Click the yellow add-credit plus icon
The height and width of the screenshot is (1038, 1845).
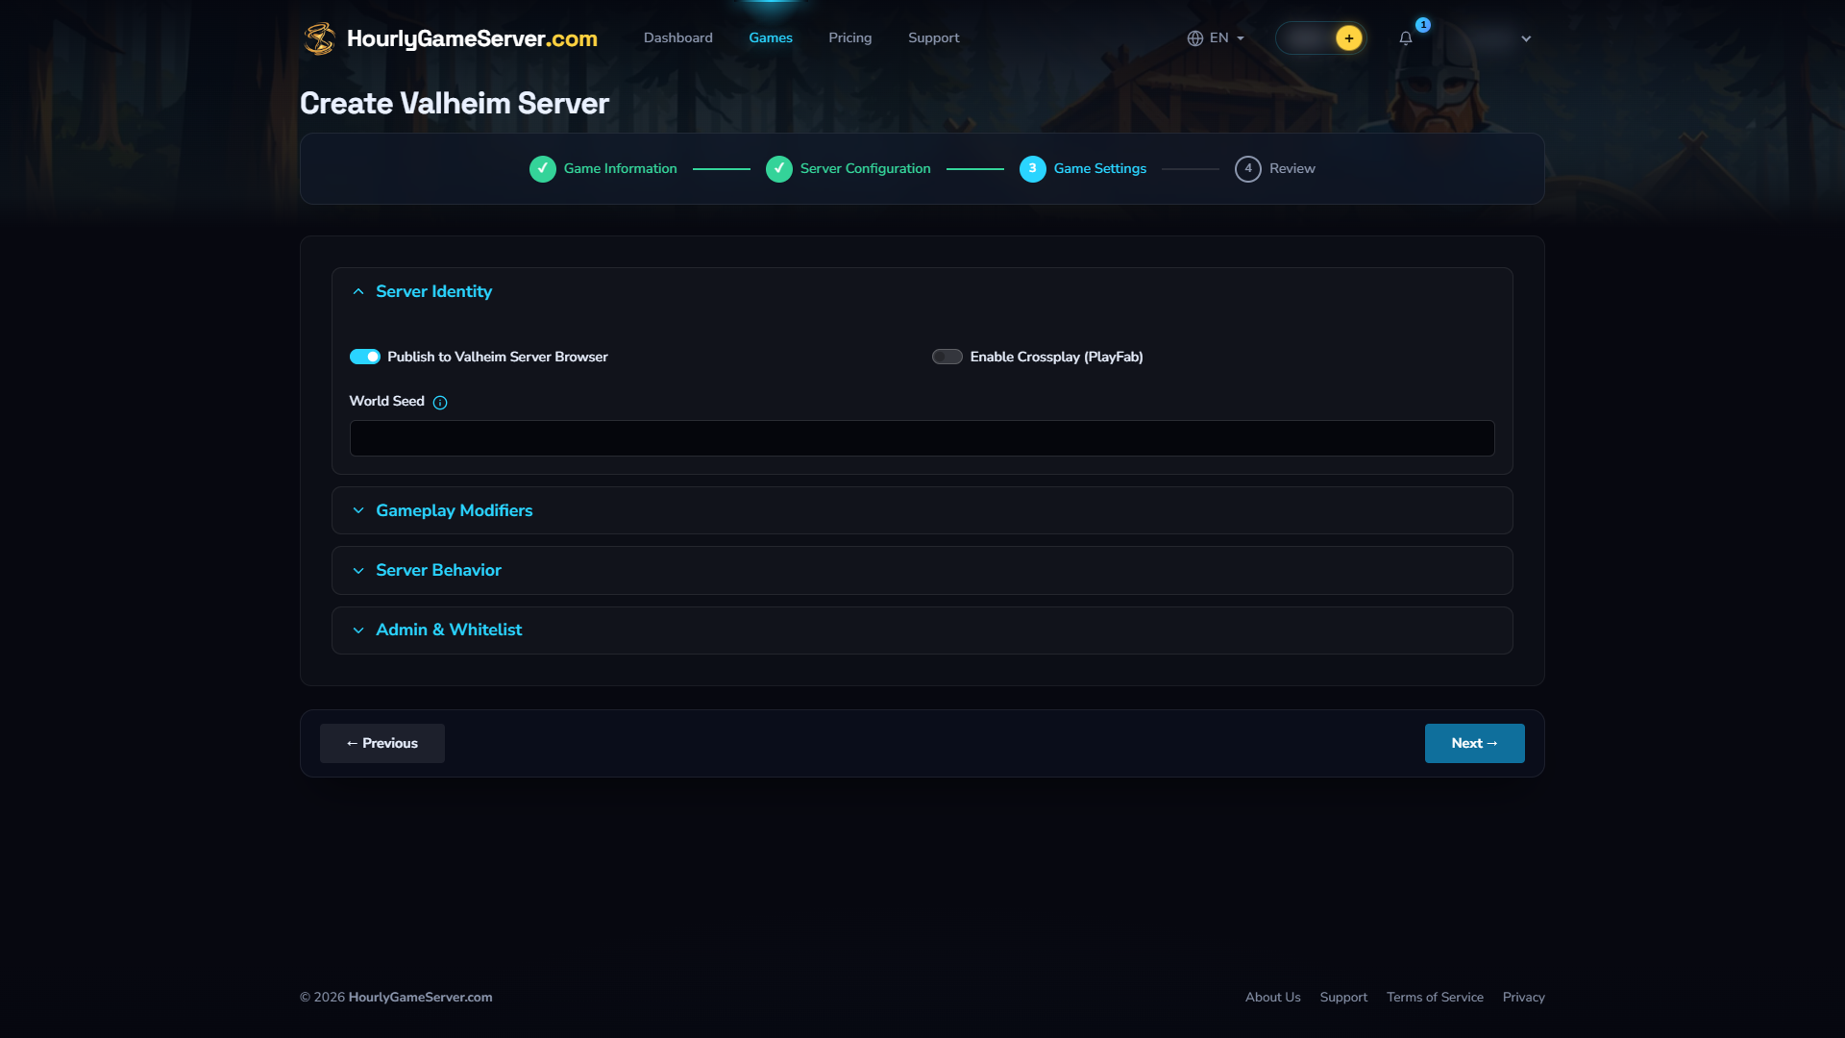coord(1349,38)
